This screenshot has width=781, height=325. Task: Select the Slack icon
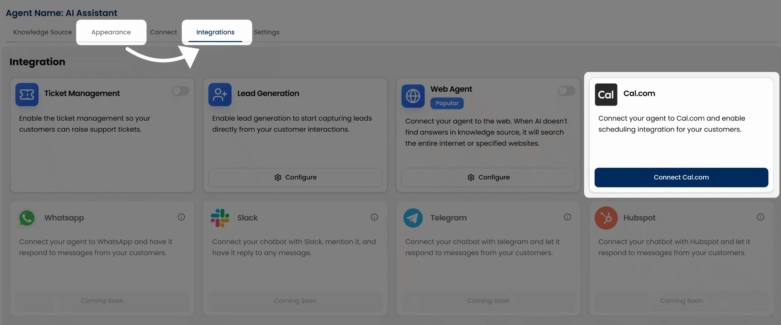coord(220,218)
